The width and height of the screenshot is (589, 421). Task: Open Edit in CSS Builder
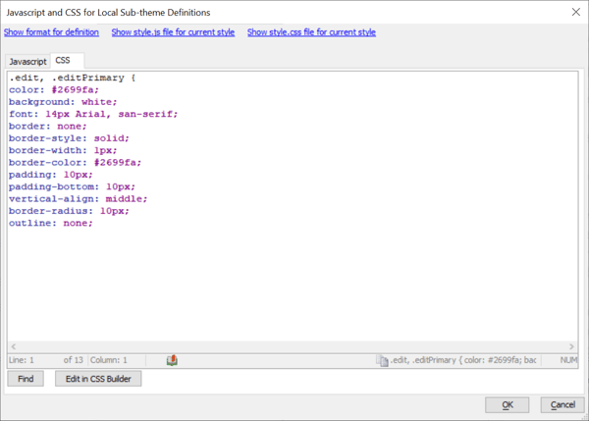pyautogui.click(x=98, y=379)
